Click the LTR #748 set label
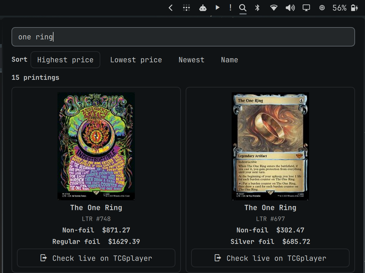The height and width of the screenshot is (273, 365). tap(96, 219)
